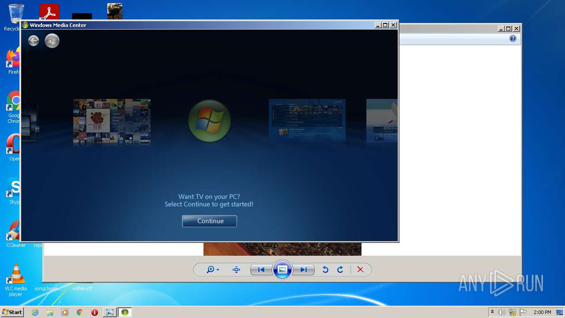Click the 2:00 PM clock
The height and width of the screenshot is (318, 565).
[x=542, y=312]
